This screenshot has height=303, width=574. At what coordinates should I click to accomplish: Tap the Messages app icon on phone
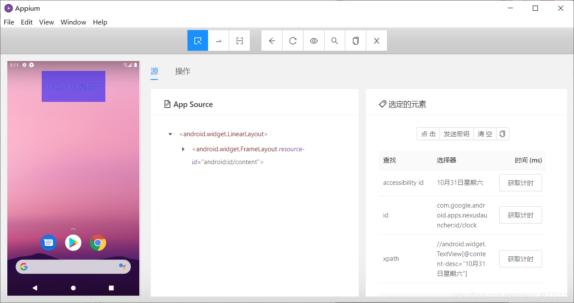tap(49, 243)
